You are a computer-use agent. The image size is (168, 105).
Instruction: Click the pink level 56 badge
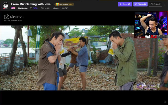pos(13,8)
